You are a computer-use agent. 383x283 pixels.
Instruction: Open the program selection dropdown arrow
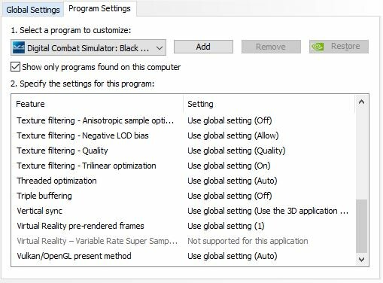tap(160, 47)
